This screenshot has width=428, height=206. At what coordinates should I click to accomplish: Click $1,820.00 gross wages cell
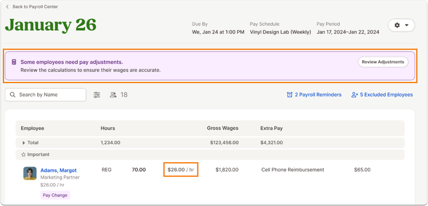click(227, 170)
